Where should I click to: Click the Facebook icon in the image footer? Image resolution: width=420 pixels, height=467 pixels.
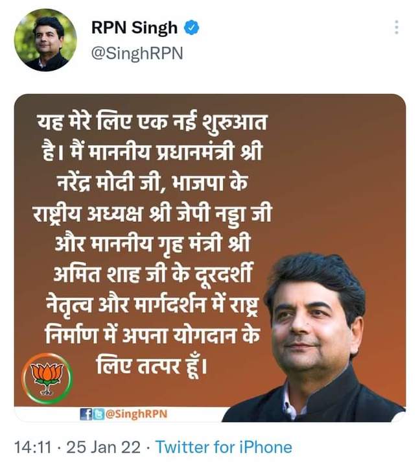pos(86,414)
